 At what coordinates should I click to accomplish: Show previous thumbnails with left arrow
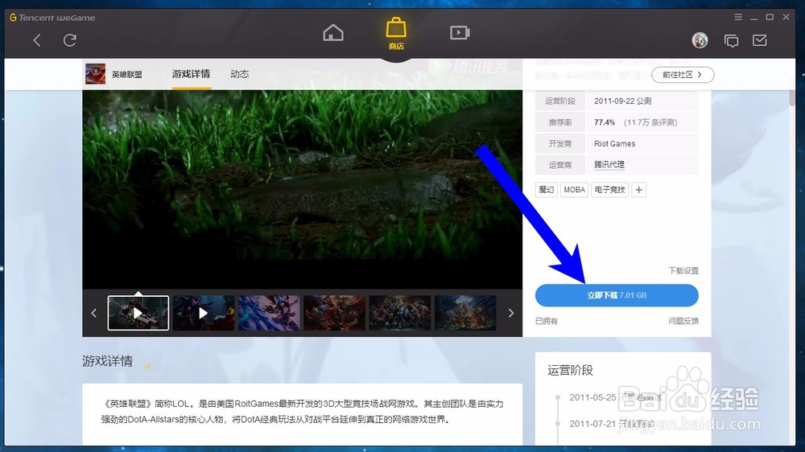(x=93, y=313)
